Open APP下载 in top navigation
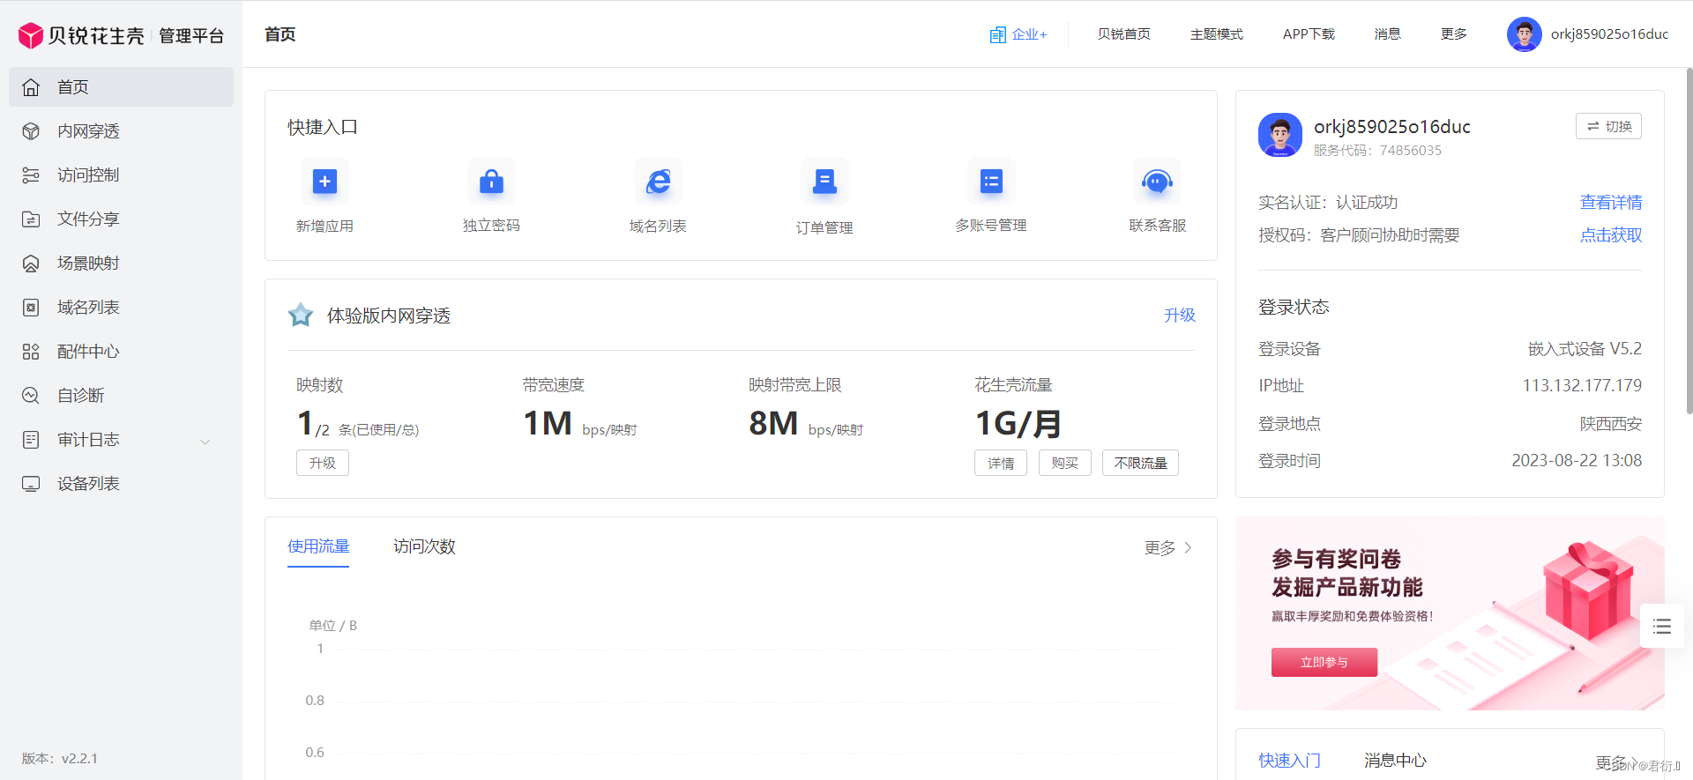Screen dimensions: 1693x780 (1309, 34)
